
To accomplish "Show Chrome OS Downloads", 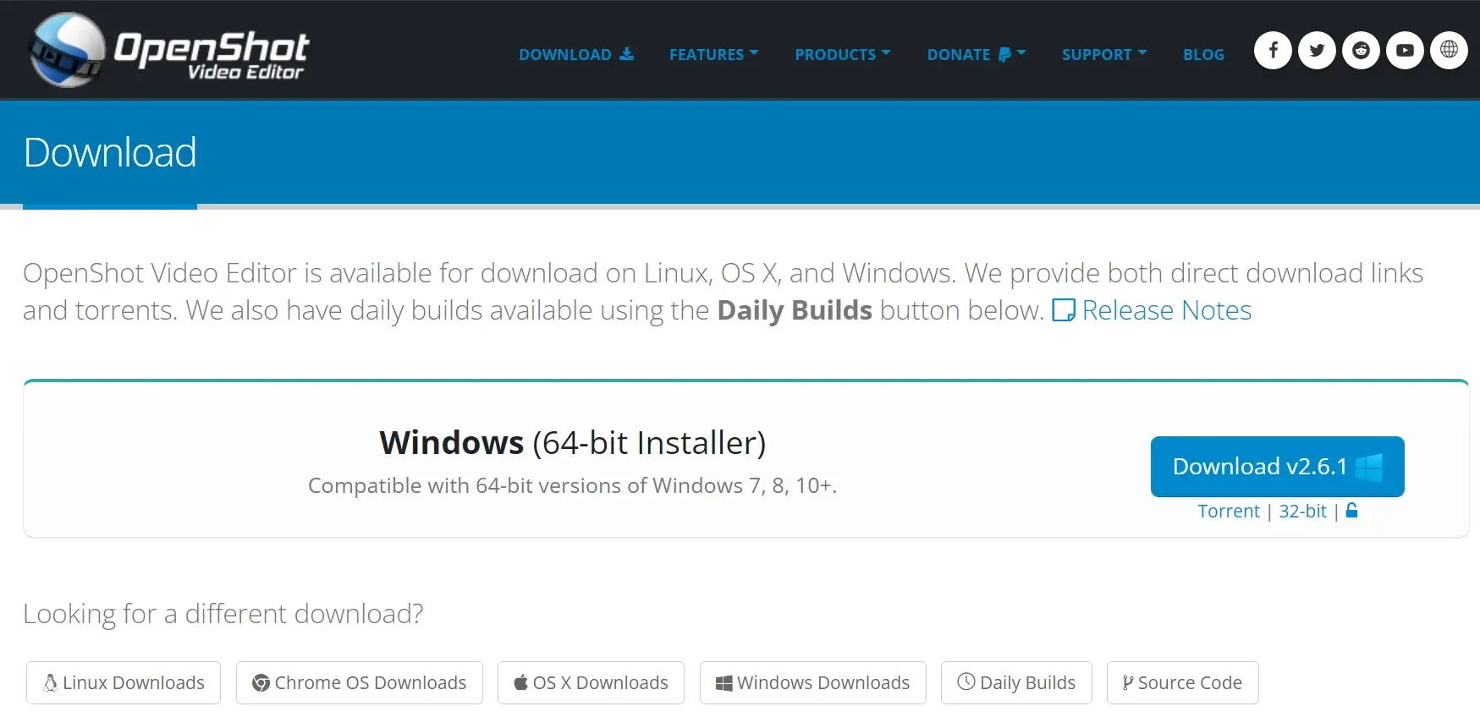I will 360,683.
